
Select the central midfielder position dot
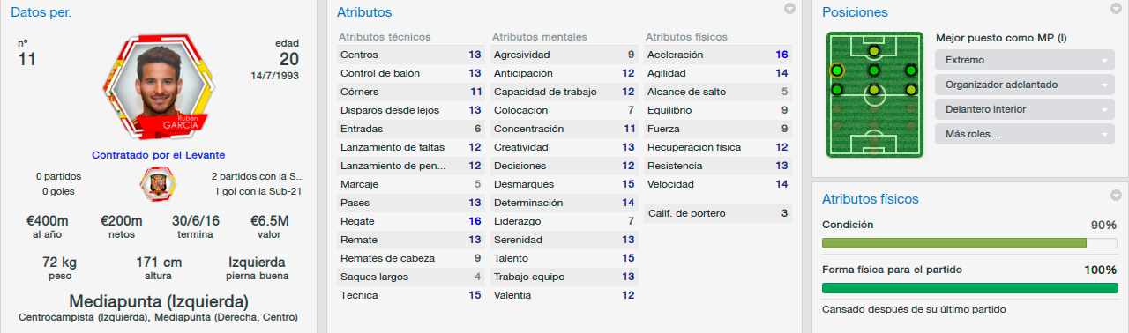[x=874, y=89]
